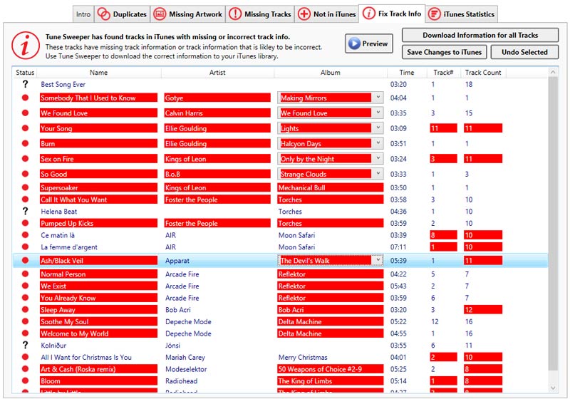
Task: Click red status dot for Sex on Fire
Action: [25, 159]
